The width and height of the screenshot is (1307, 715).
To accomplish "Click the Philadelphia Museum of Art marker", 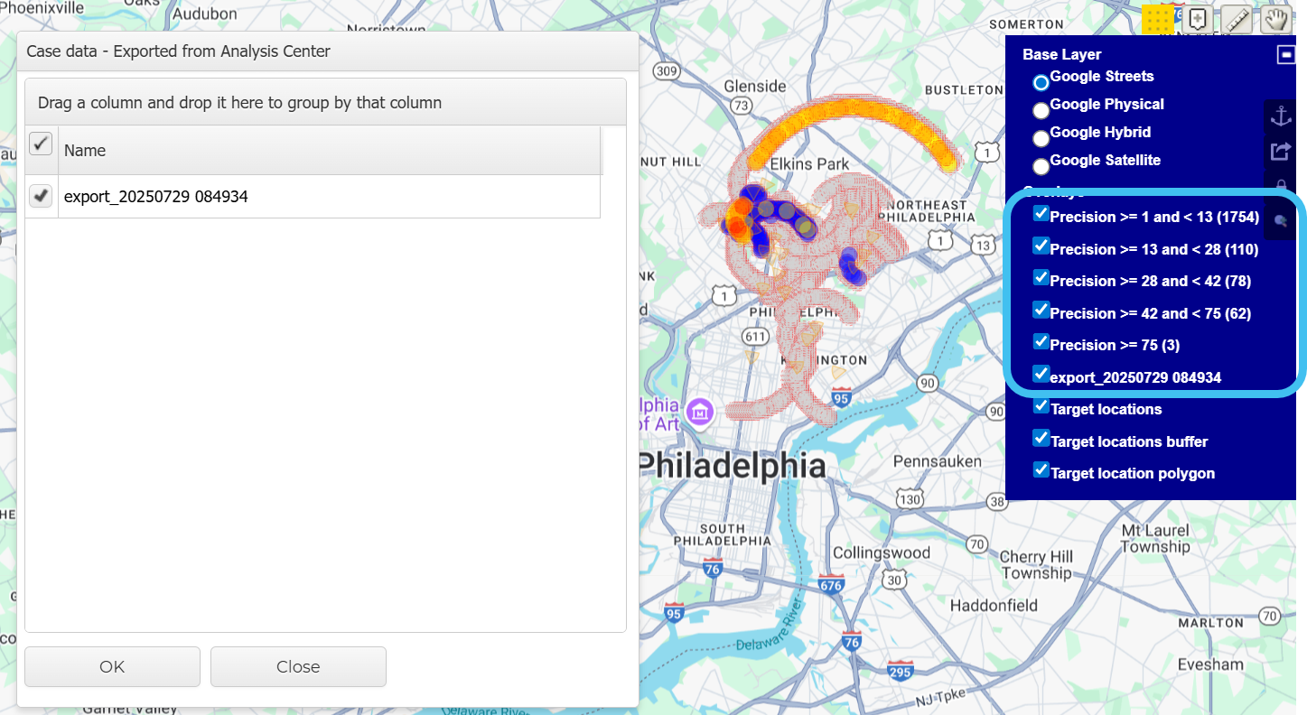I will point(699,413).
